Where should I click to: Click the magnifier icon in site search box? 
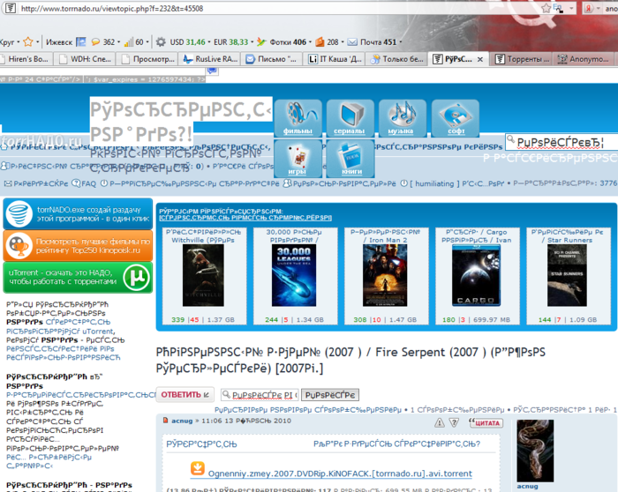(x=511, y=139)
